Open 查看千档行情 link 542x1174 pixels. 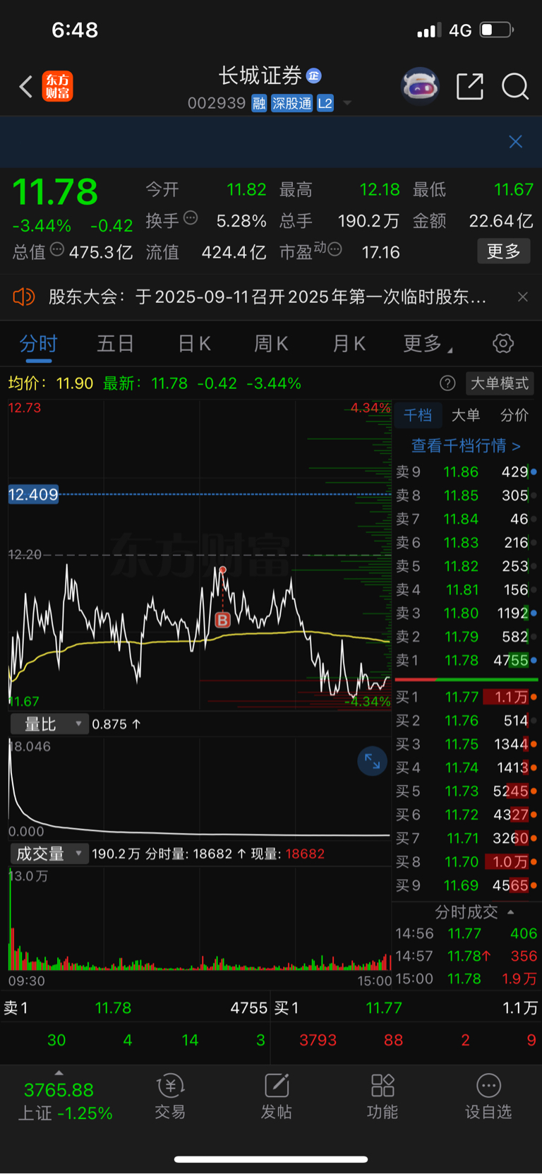click(466, 445)
